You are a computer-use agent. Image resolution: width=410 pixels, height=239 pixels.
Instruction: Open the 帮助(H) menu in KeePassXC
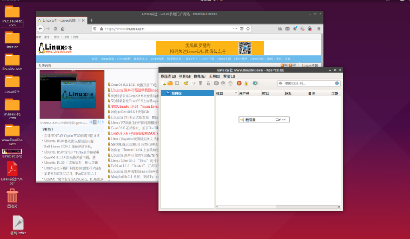[x=229, y=76]
